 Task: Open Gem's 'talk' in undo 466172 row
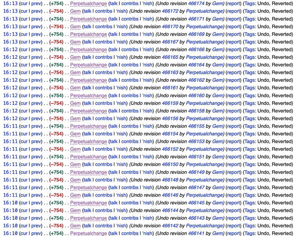click(x=87, y=11)
